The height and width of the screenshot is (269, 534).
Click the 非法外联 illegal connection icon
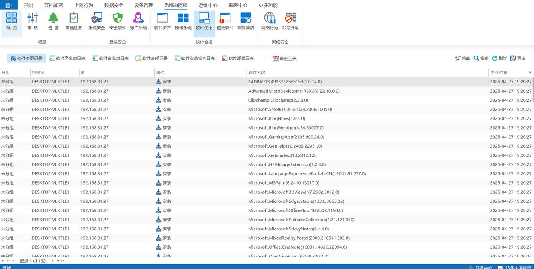291,21
